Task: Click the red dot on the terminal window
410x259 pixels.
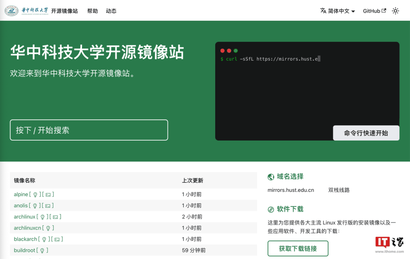Action: coord(223,50)
